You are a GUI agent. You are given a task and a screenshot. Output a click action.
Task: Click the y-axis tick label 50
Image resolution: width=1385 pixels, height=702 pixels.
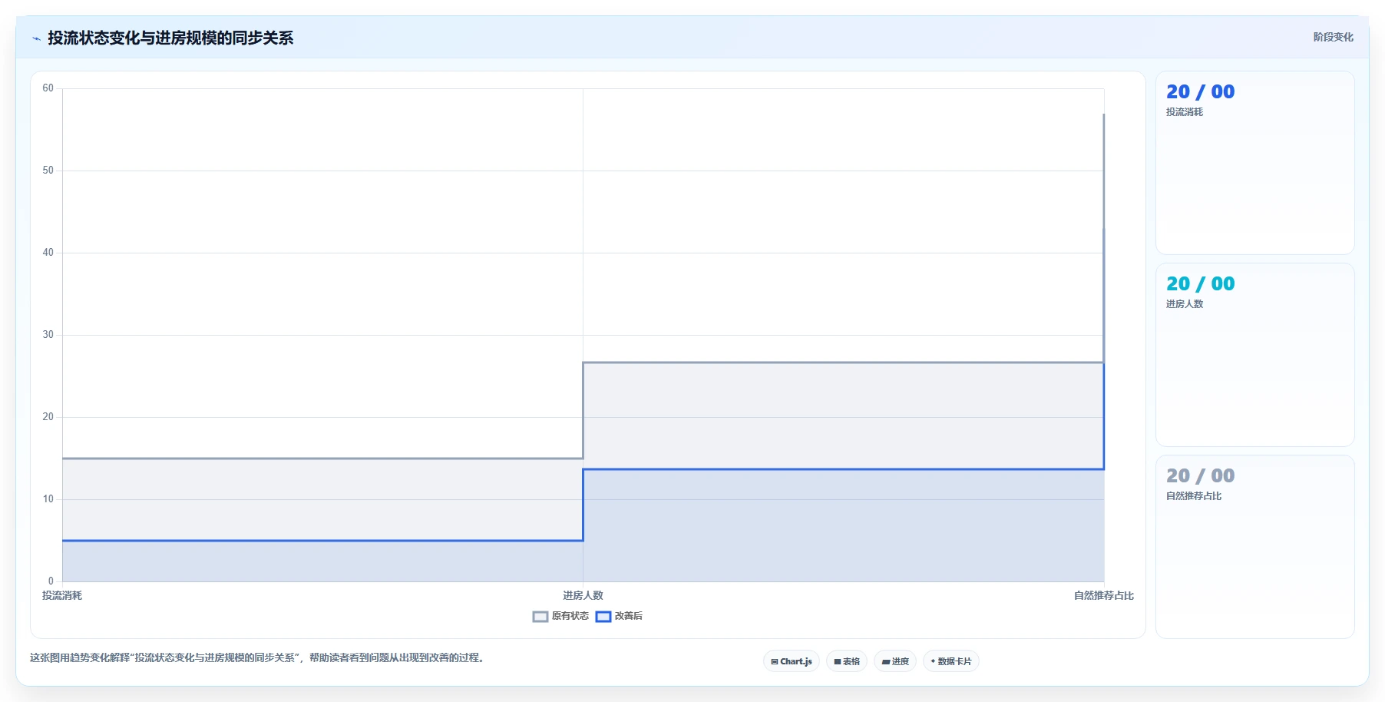(48, 171)
